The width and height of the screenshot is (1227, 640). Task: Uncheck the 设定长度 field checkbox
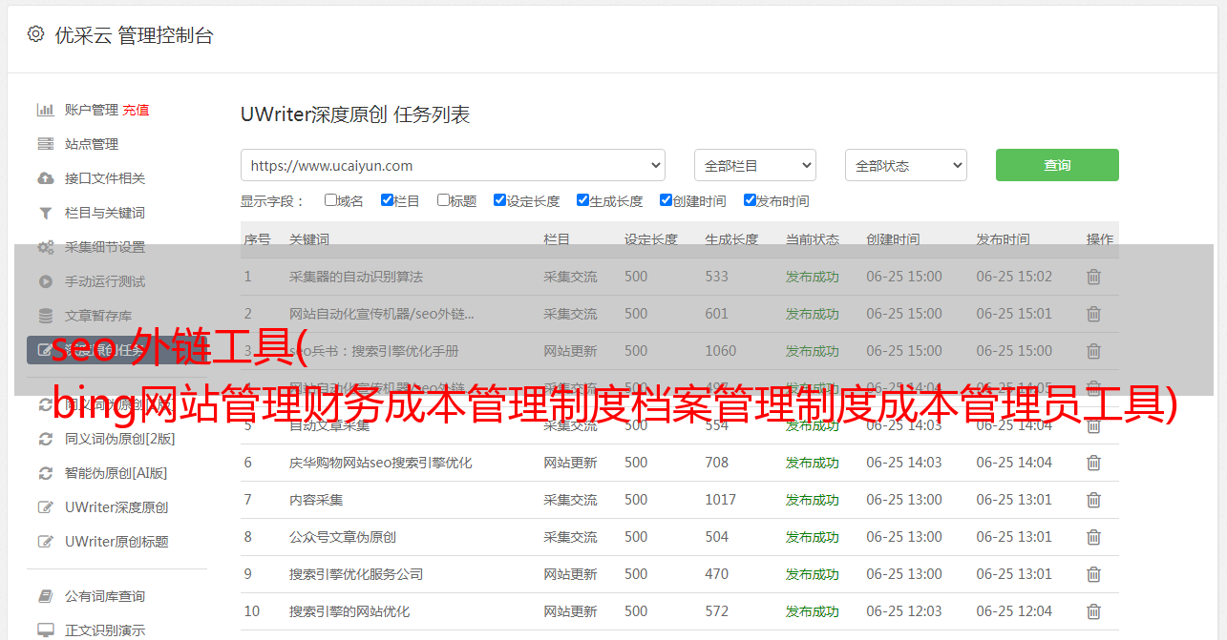point(499,200)
